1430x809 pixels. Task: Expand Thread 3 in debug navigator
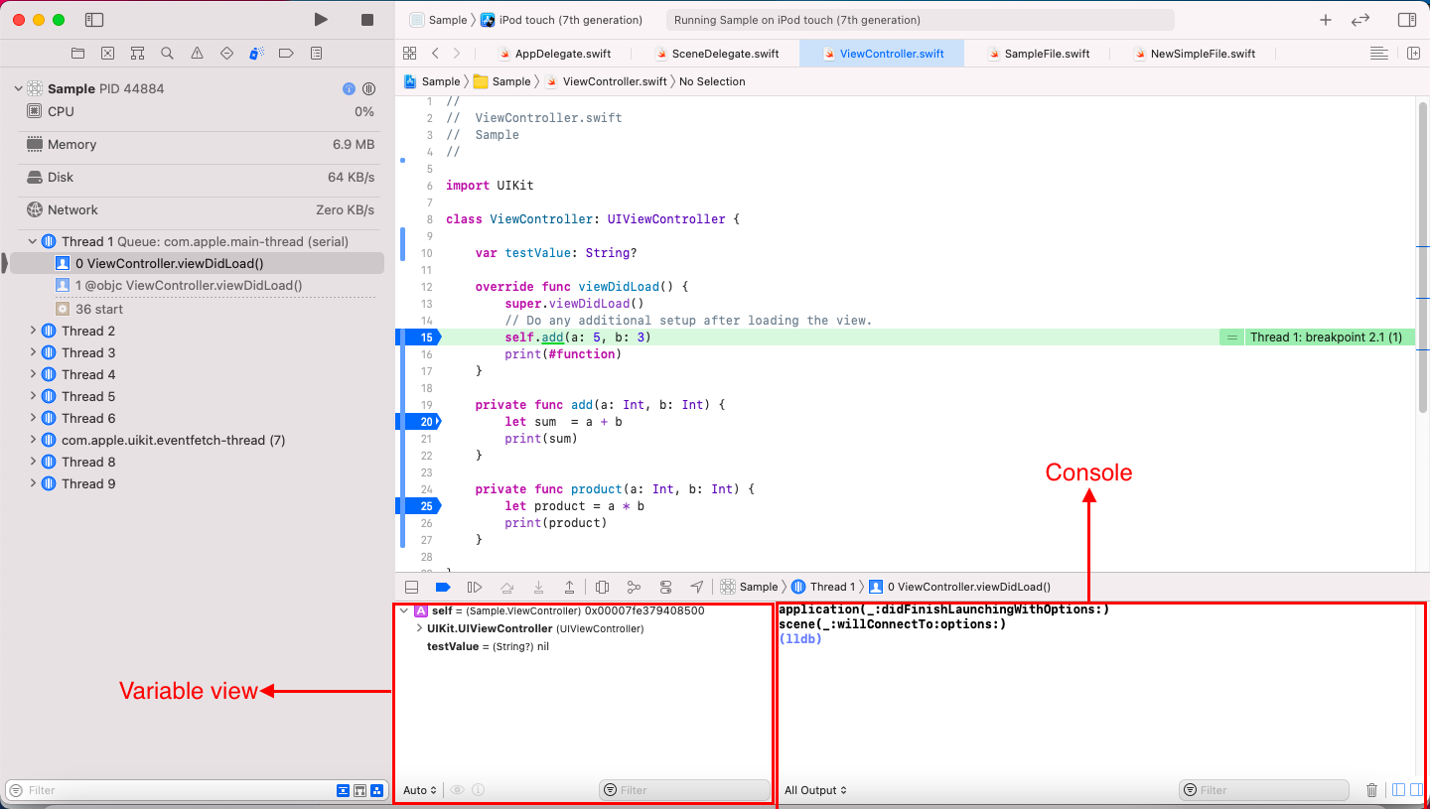point(33,352)
